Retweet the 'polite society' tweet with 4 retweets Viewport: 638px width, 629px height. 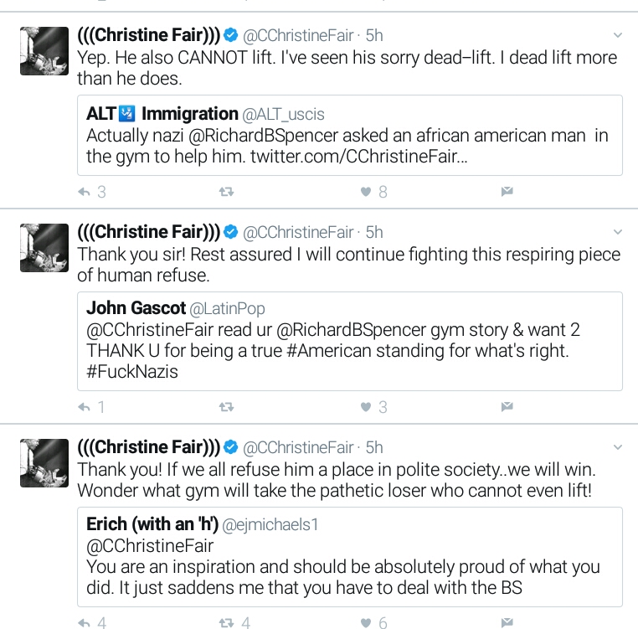pos(226,622)
